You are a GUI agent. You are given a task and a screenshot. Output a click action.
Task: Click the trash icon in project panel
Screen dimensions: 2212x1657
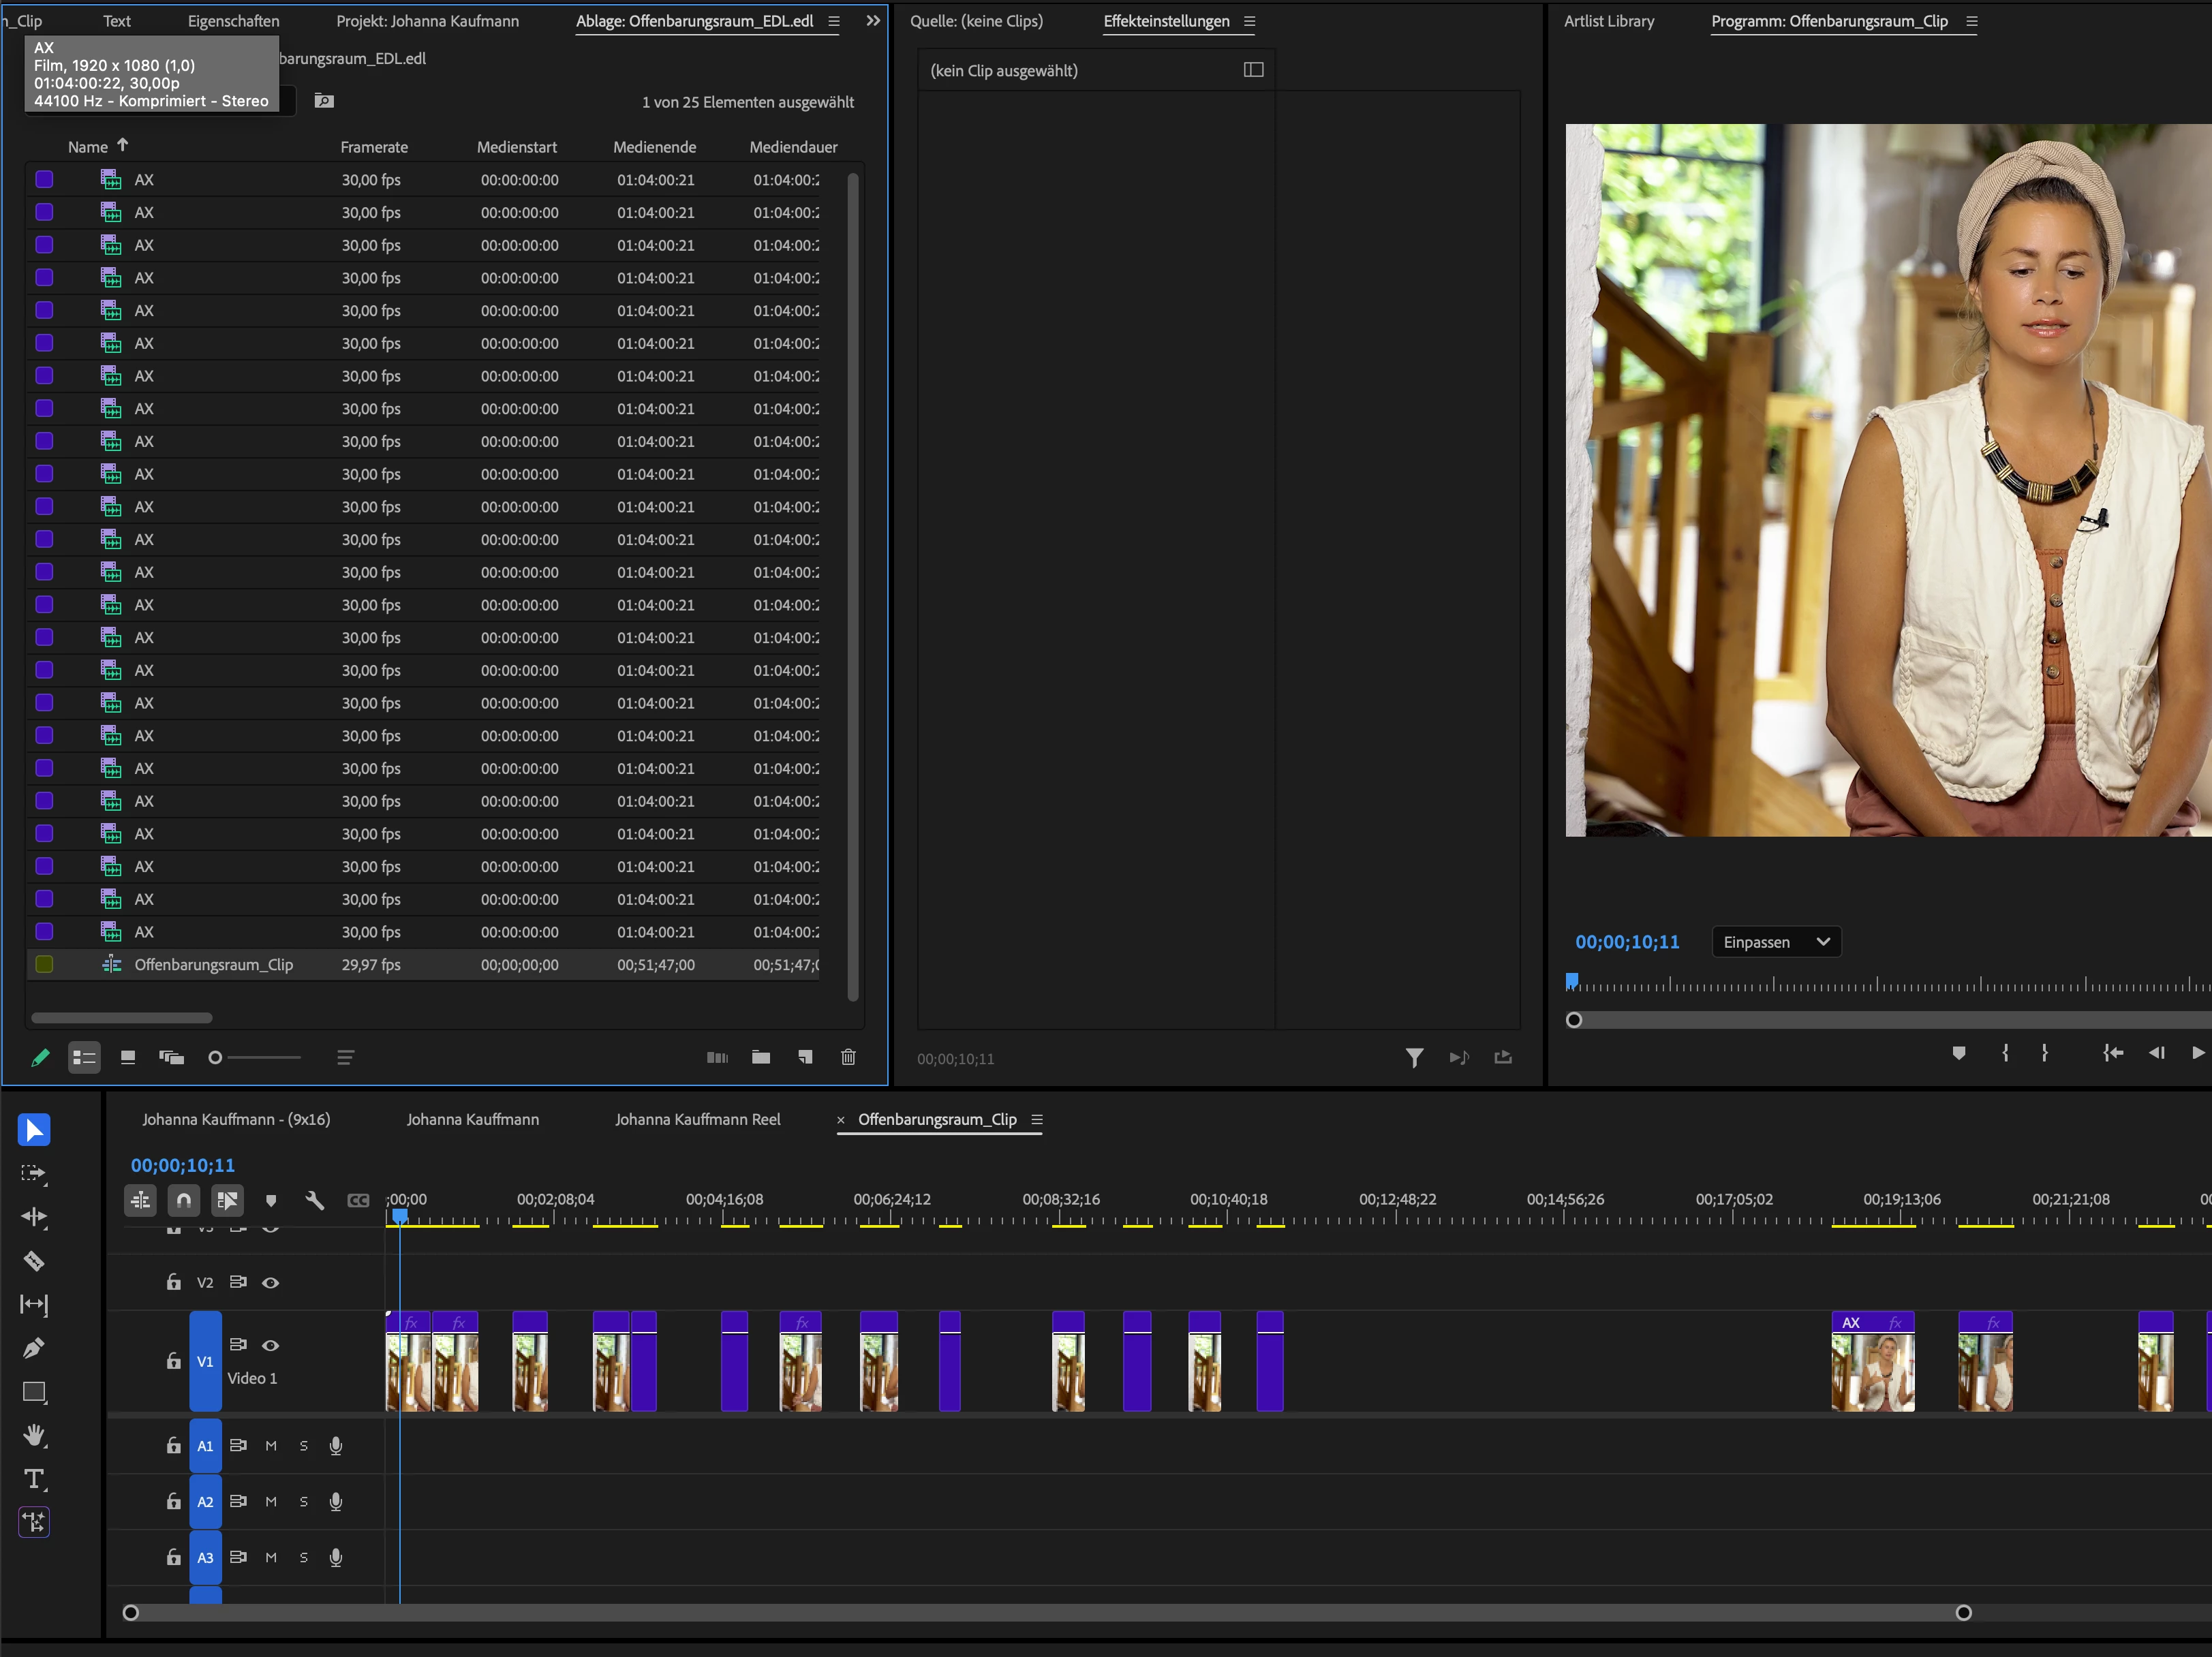point(848,1057)
